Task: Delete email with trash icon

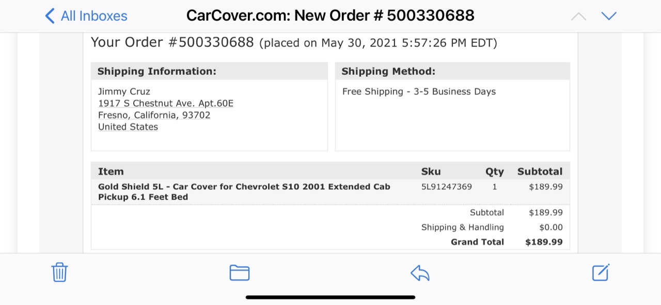Action: point(60,272)
